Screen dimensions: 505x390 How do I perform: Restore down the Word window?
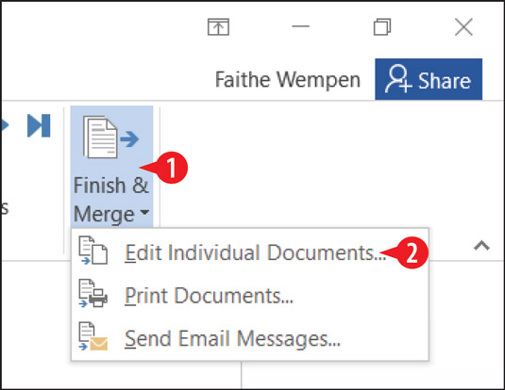tap(382, 26)
